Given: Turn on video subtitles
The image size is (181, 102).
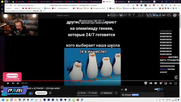Looking at the screenshot, I should 156,83.
